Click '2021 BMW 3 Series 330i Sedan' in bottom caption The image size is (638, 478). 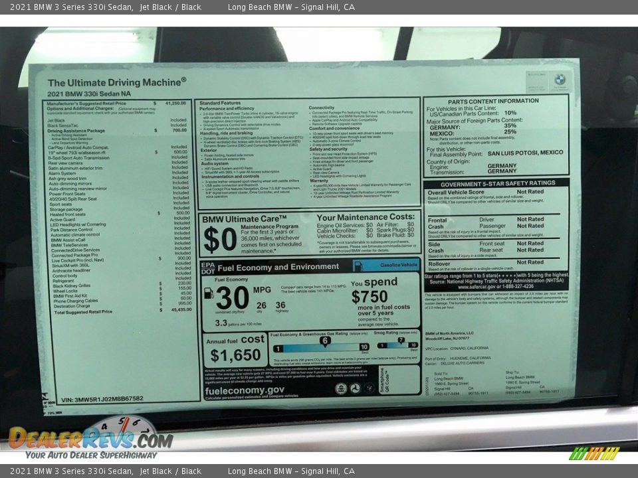pos(71,471)
